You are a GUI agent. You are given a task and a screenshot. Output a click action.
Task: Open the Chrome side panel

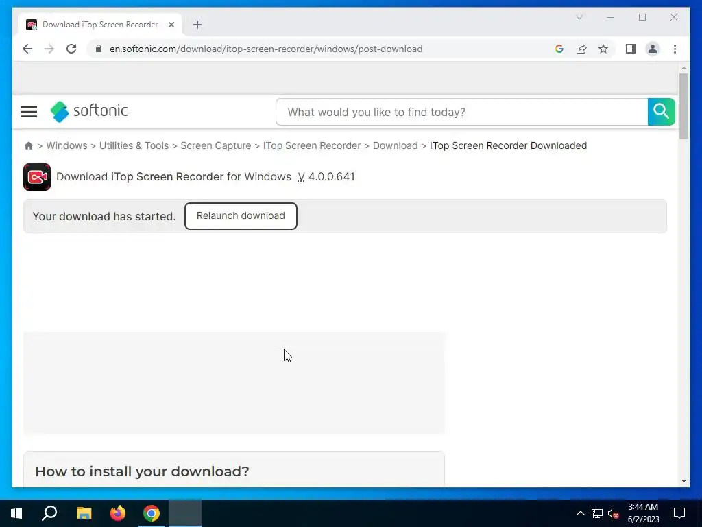631,49
